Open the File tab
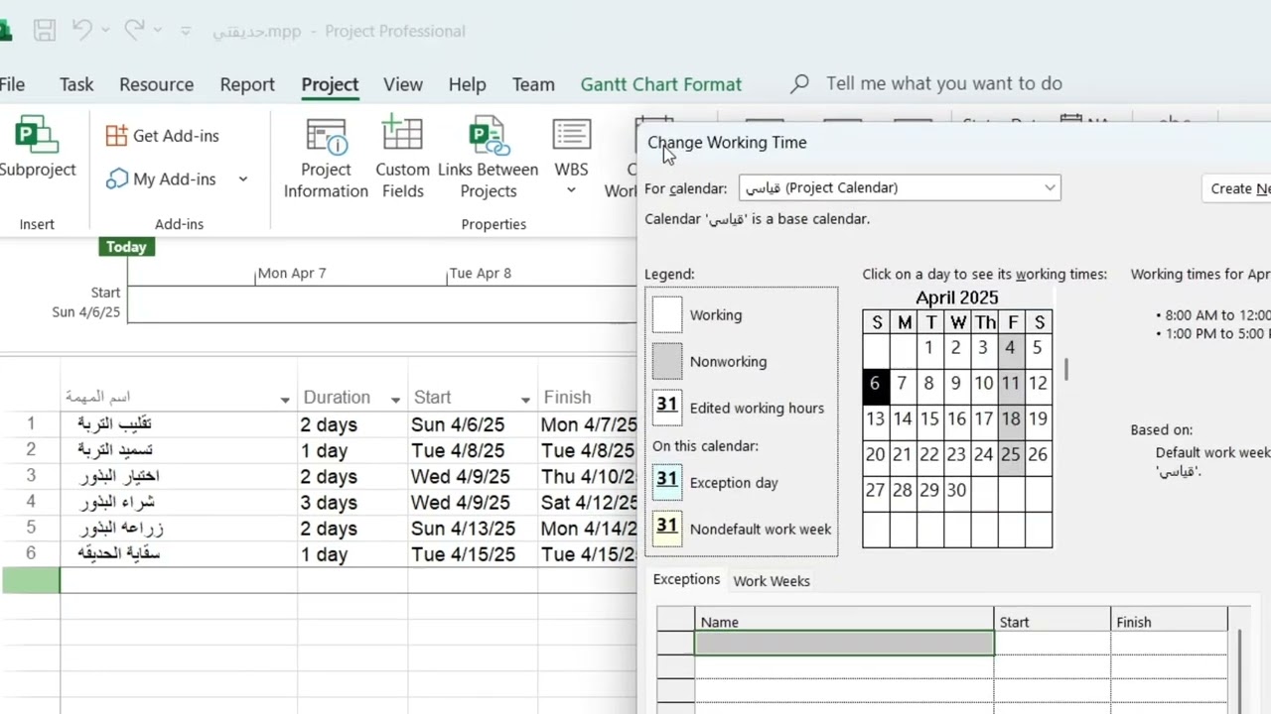1271x714 pixels. click(12, 84)
